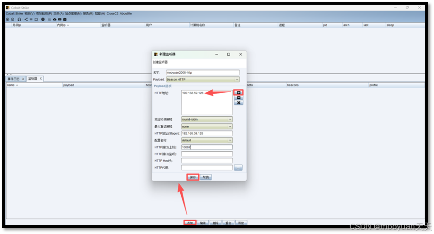
Task: Open the Cobalt Strike menu
Action: tap(14, 14)
